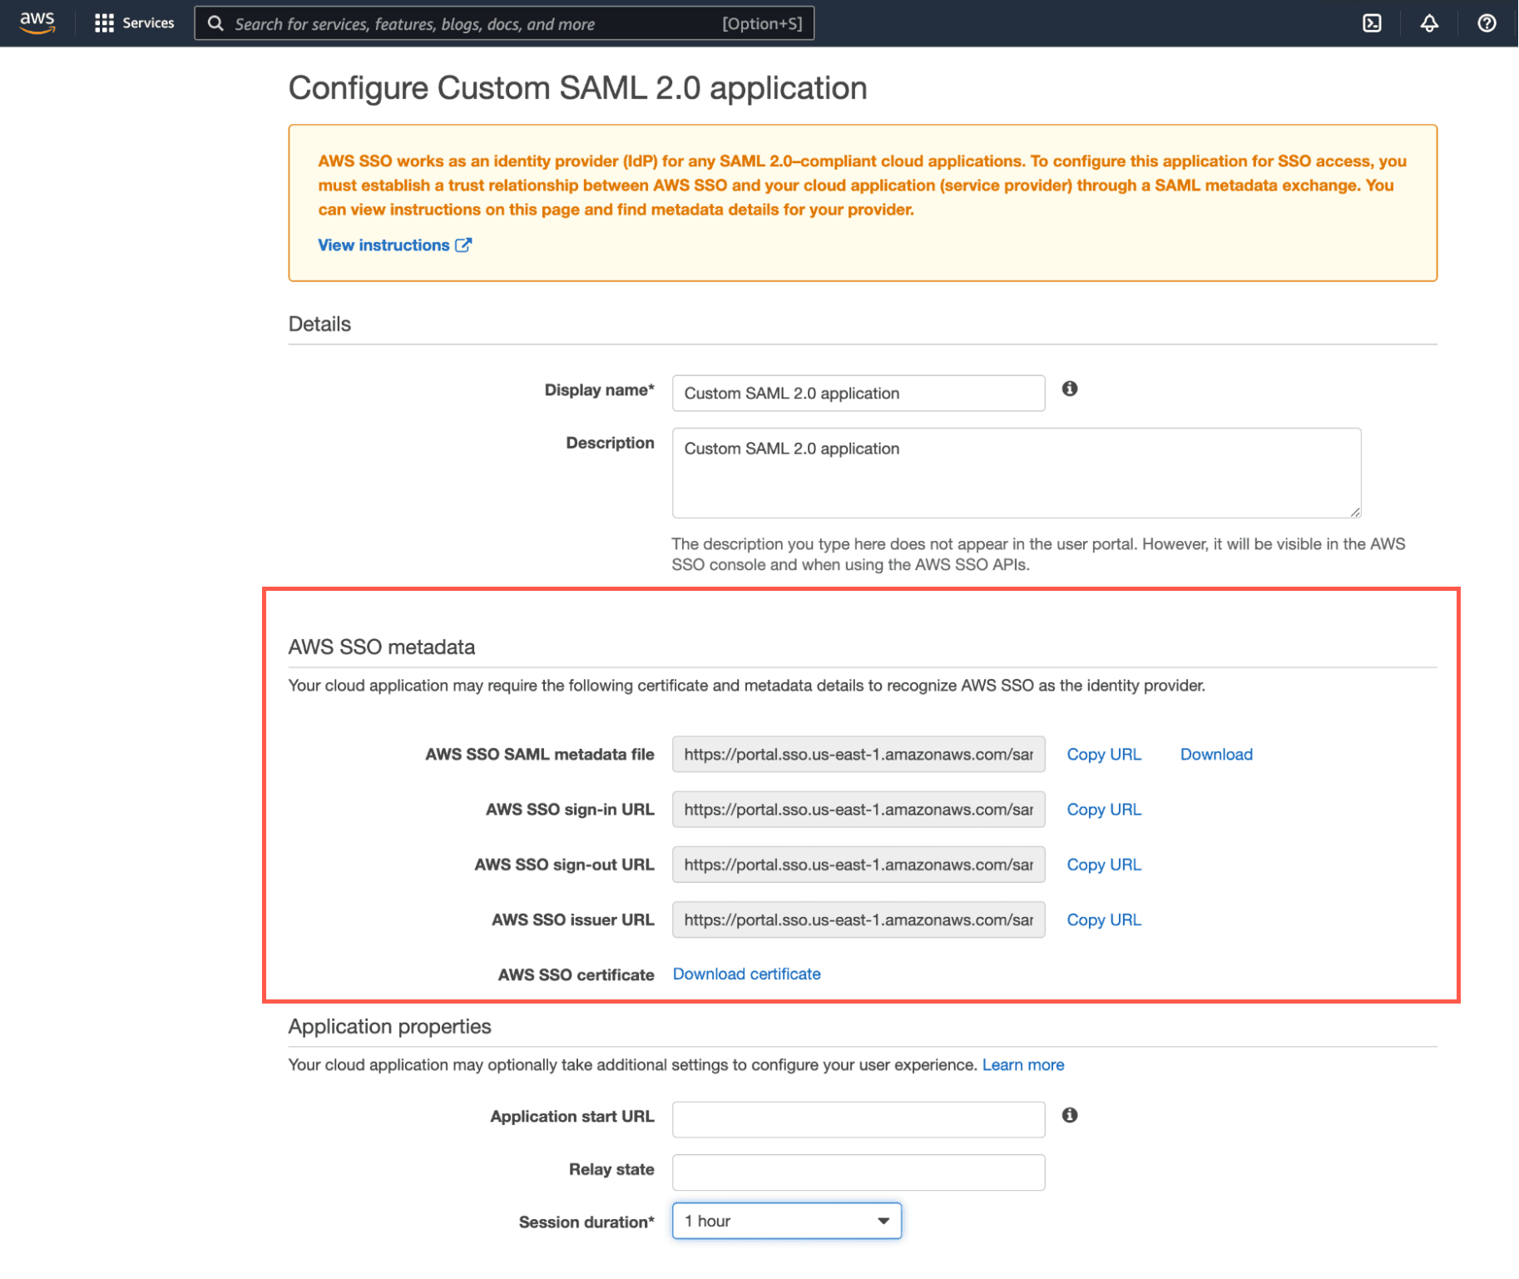Copy the AWS SSO issuer URL
This screenshot has height=1279, width=1519.
(1103, 920)
